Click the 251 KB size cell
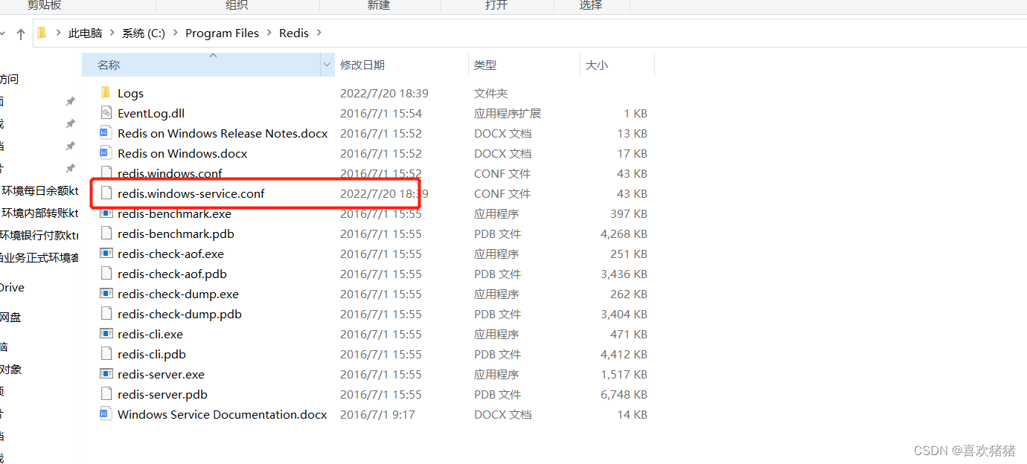 click(x=629, y=254)
